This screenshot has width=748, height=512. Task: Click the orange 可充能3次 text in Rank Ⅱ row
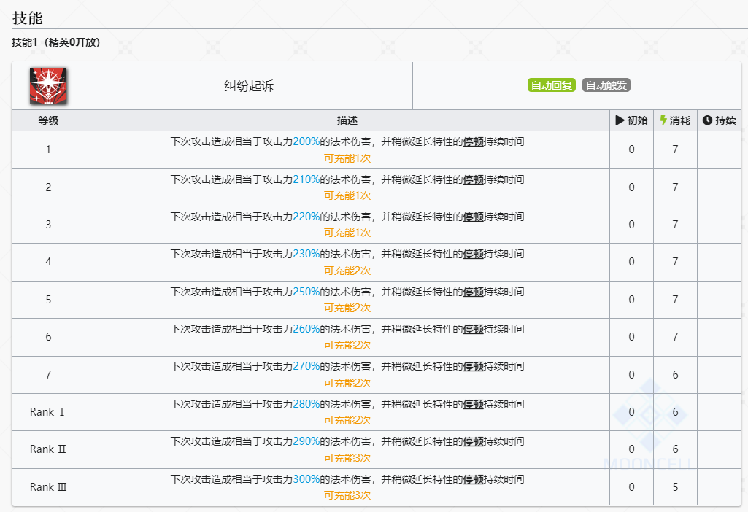pyautogui.click(x=347, y=458)
